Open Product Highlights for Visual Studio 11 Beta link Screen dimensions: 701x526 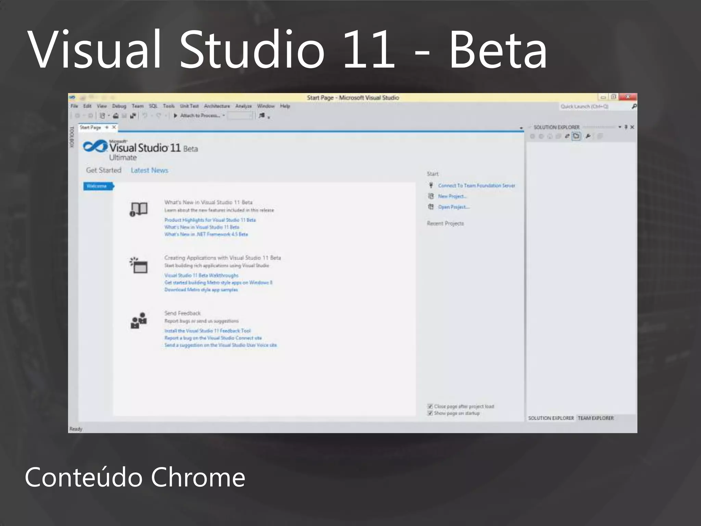coord(210,220)
